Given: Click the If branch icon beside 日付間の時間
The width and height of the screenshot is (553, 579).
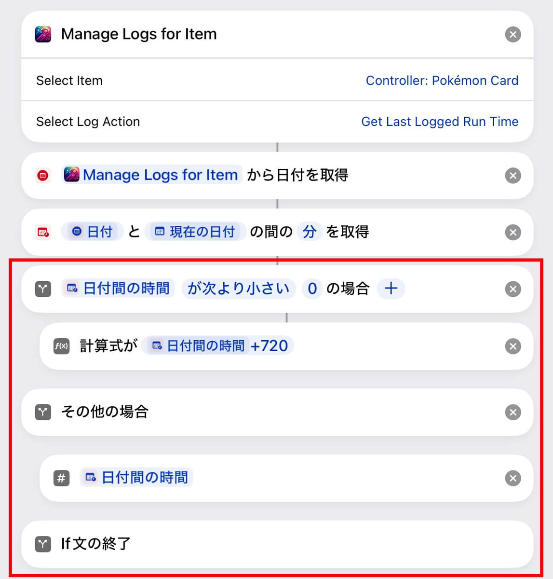Looking at the screenshot, I should [43, 289].
